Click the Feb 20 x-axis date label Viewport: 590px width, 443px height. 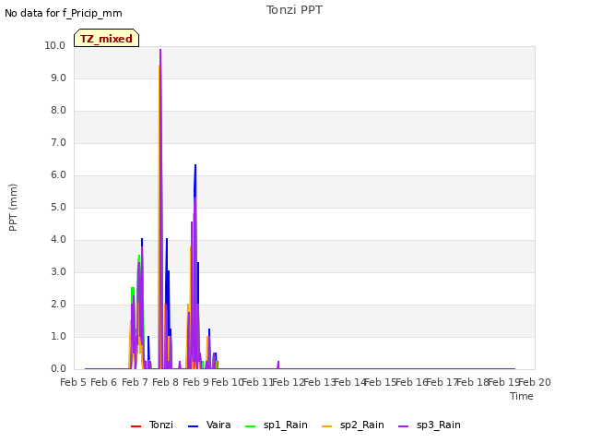coord(535,382)
